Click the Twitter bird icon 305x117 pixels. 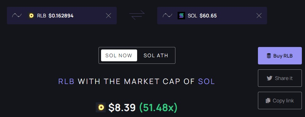(270, 78)
